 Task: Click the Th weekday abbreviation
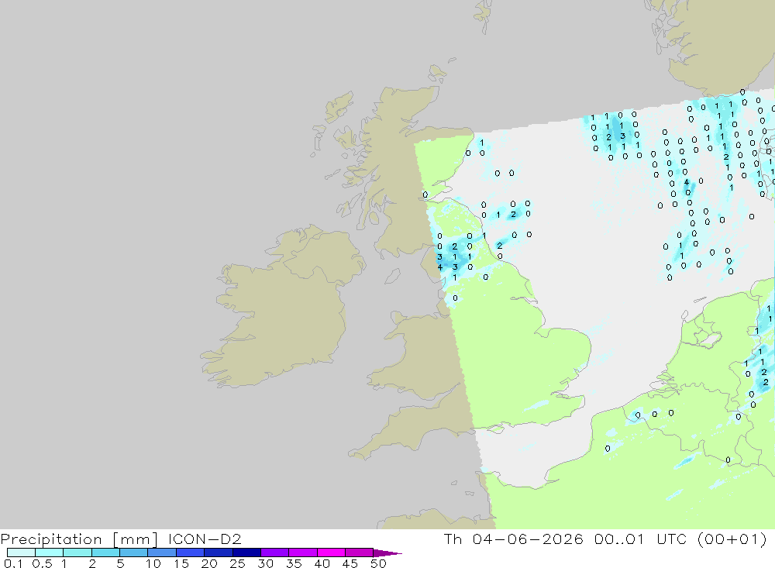(x=453, y=539)
